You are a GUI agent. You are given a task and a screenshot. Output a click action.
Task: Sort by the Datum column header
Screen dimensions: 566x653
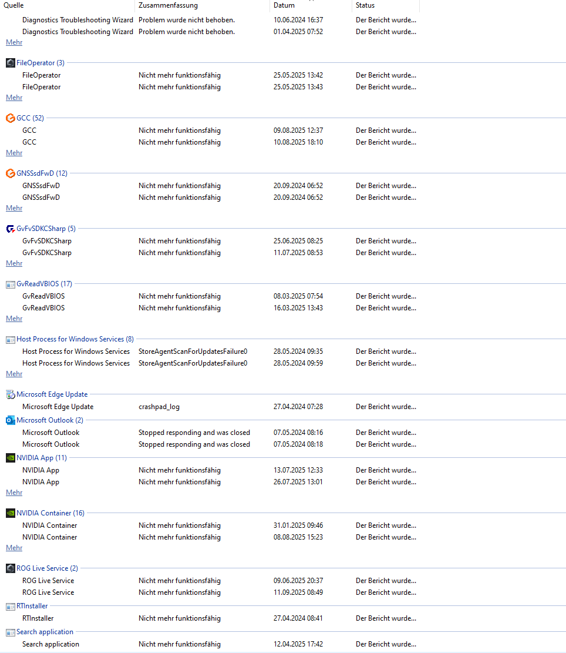click(311, 5)
